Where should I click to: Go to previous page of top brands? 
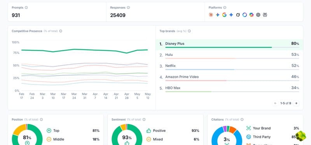point(275,103)
